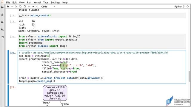Collapse the decision tree output via blue bar
The image size is (191, 107).
tap(8, 96)
